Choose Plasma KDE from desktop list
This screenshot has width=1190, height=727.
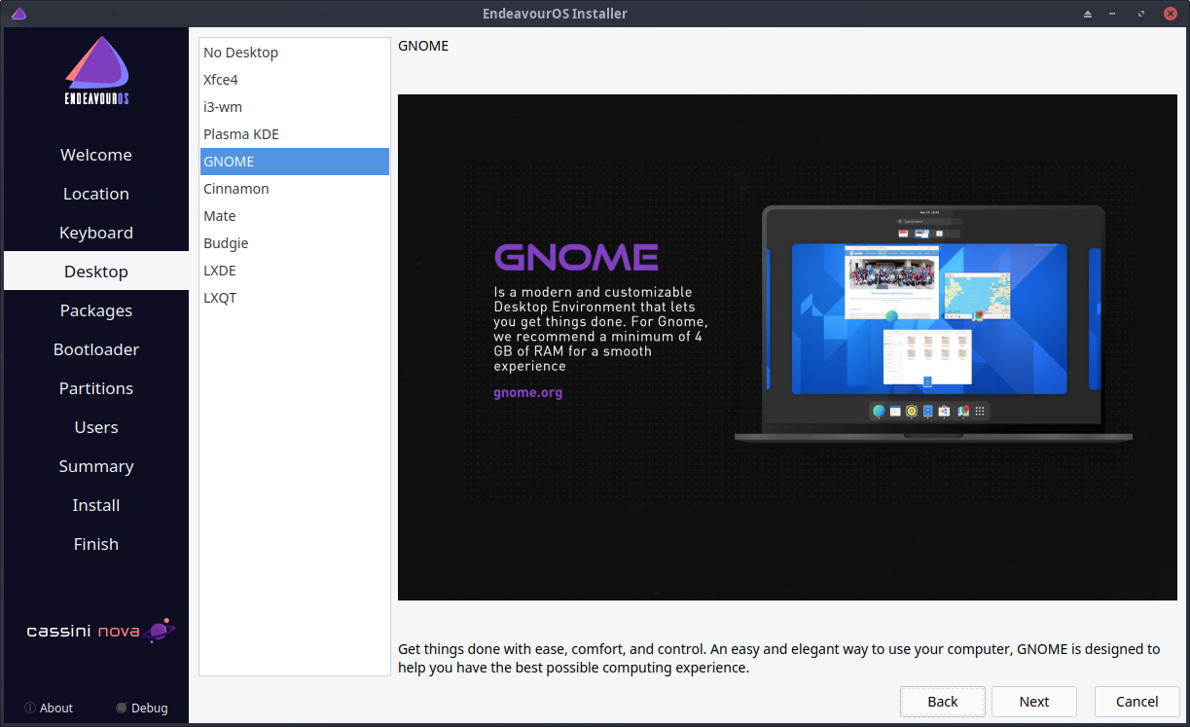241,134
